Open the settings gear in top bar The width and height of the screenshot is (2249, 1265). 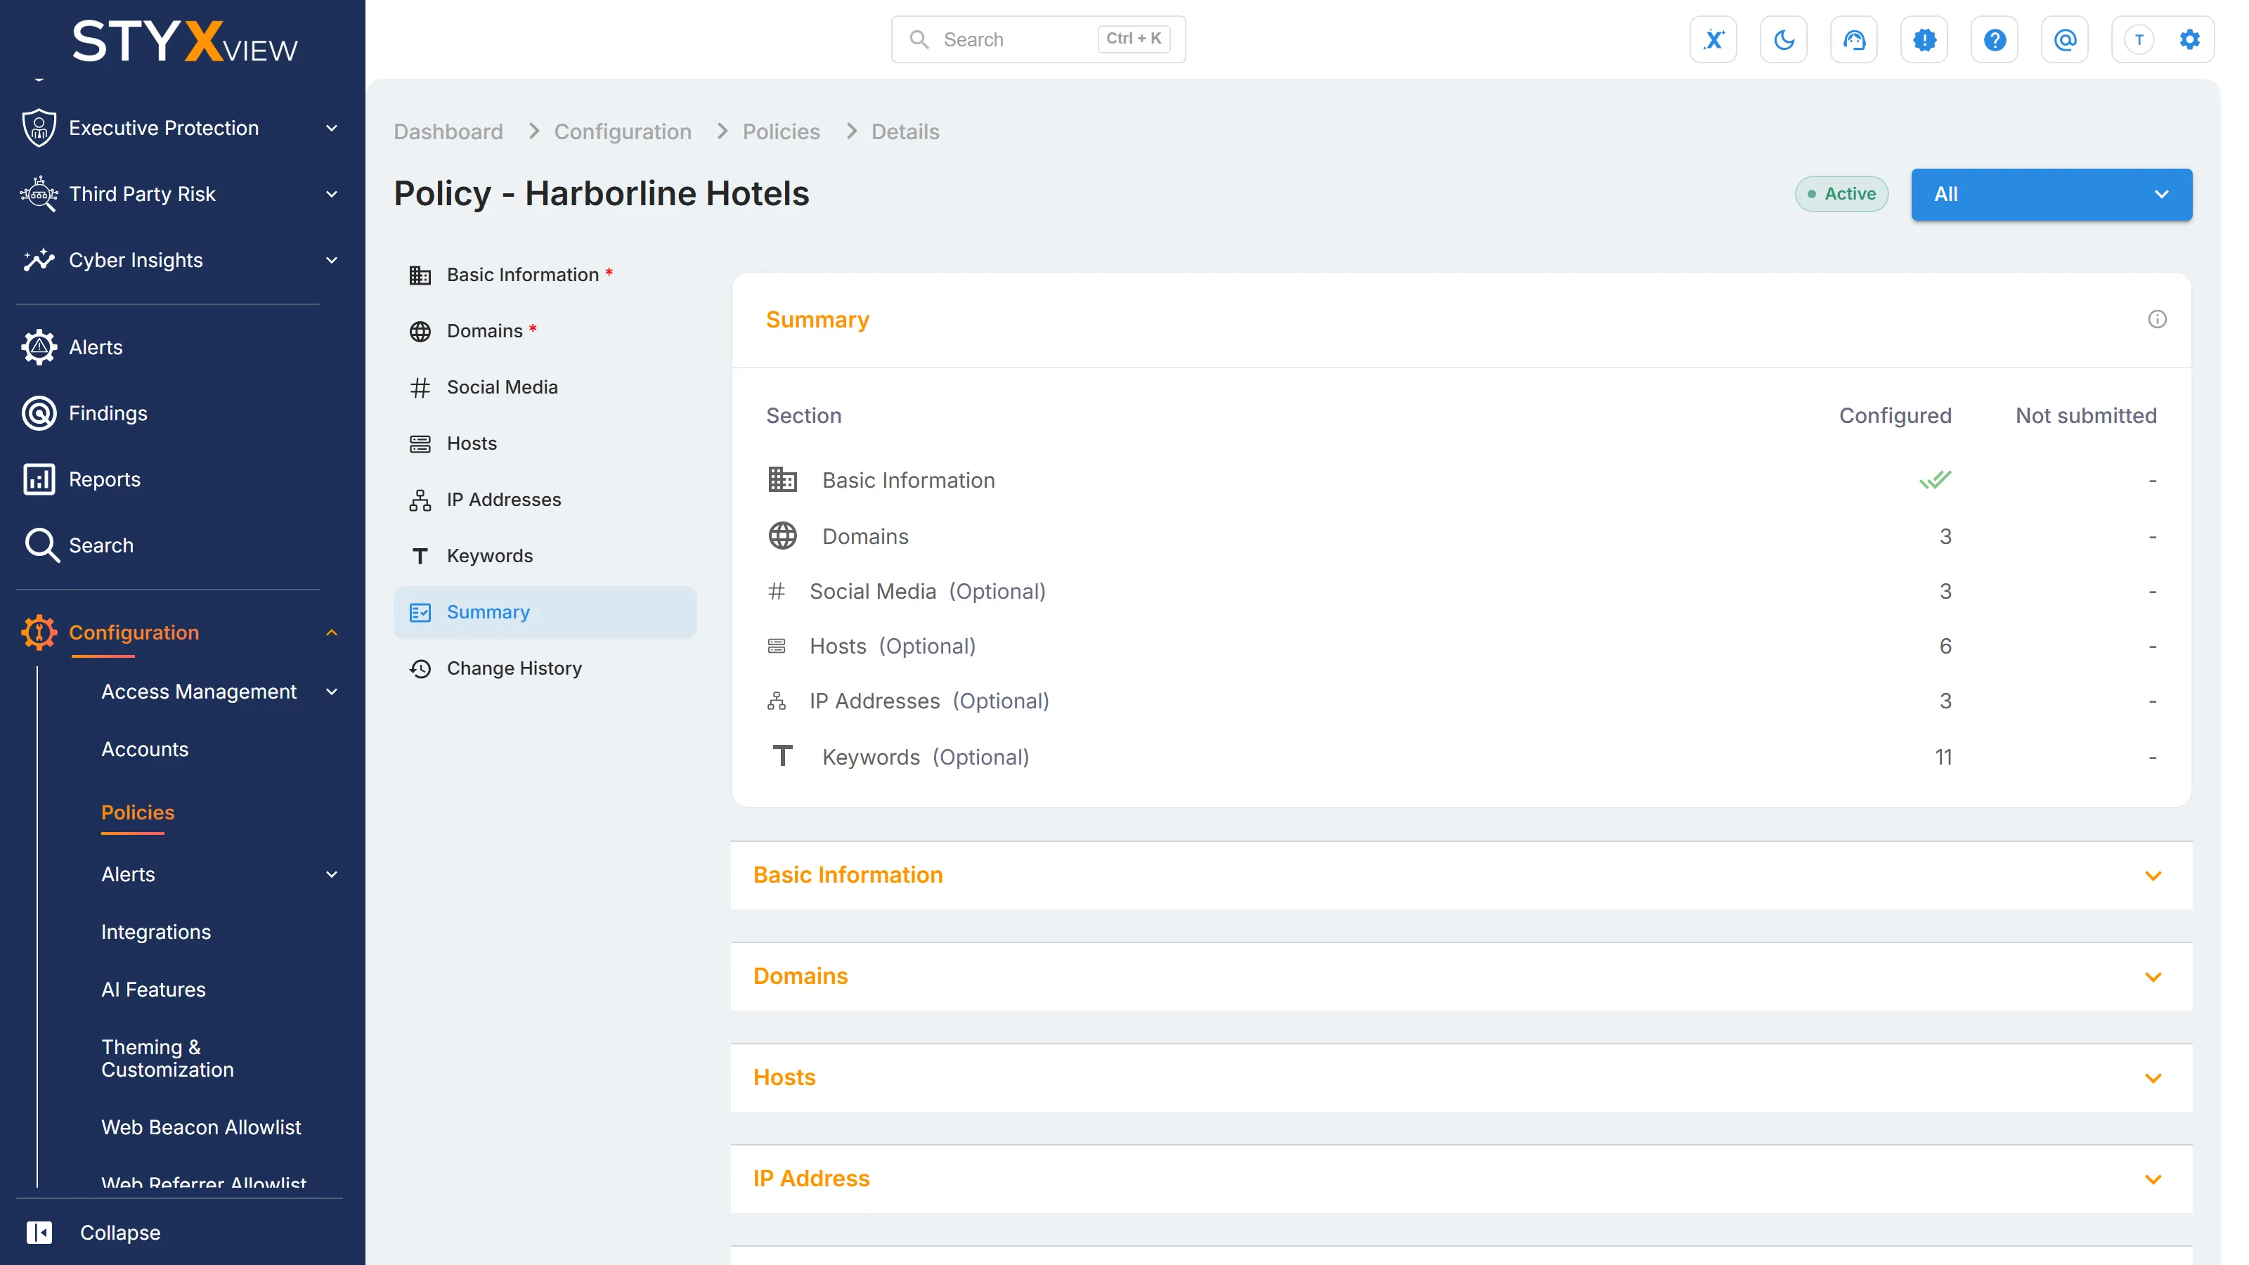pyautogui.click(x=2190, y=39)
